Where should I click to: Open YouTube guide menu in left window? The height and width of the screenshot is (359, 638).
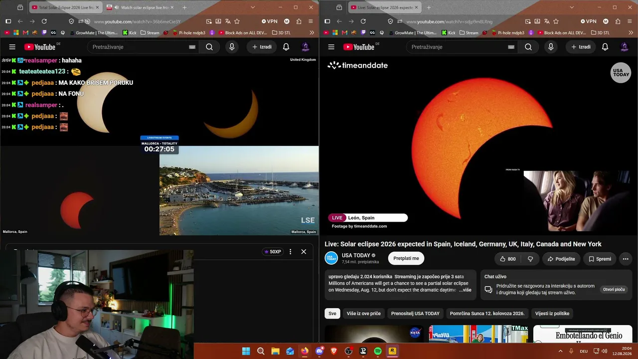point(12,47)
